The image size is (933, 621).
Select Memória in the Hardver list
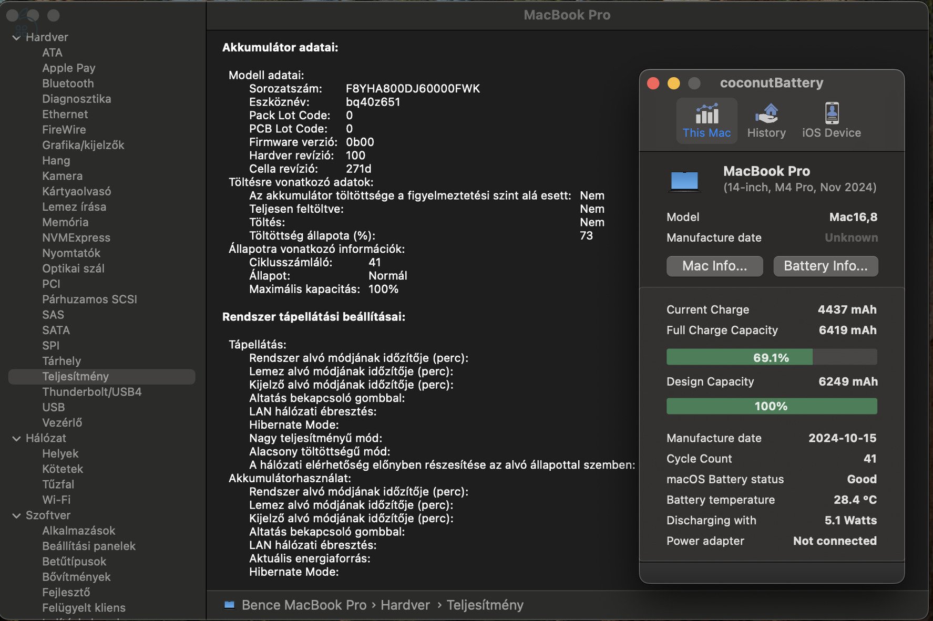(x=66, y=222)
